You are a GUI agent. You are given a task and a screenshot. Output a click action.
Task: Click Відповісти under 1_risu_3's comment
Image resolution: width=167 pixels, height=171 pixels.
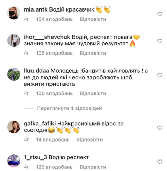[93, 167]
